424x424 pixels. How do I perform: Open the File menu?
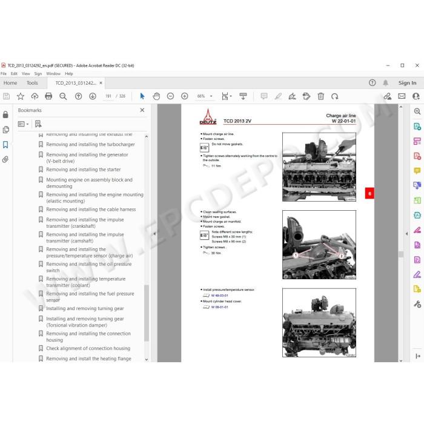point(4,73)
